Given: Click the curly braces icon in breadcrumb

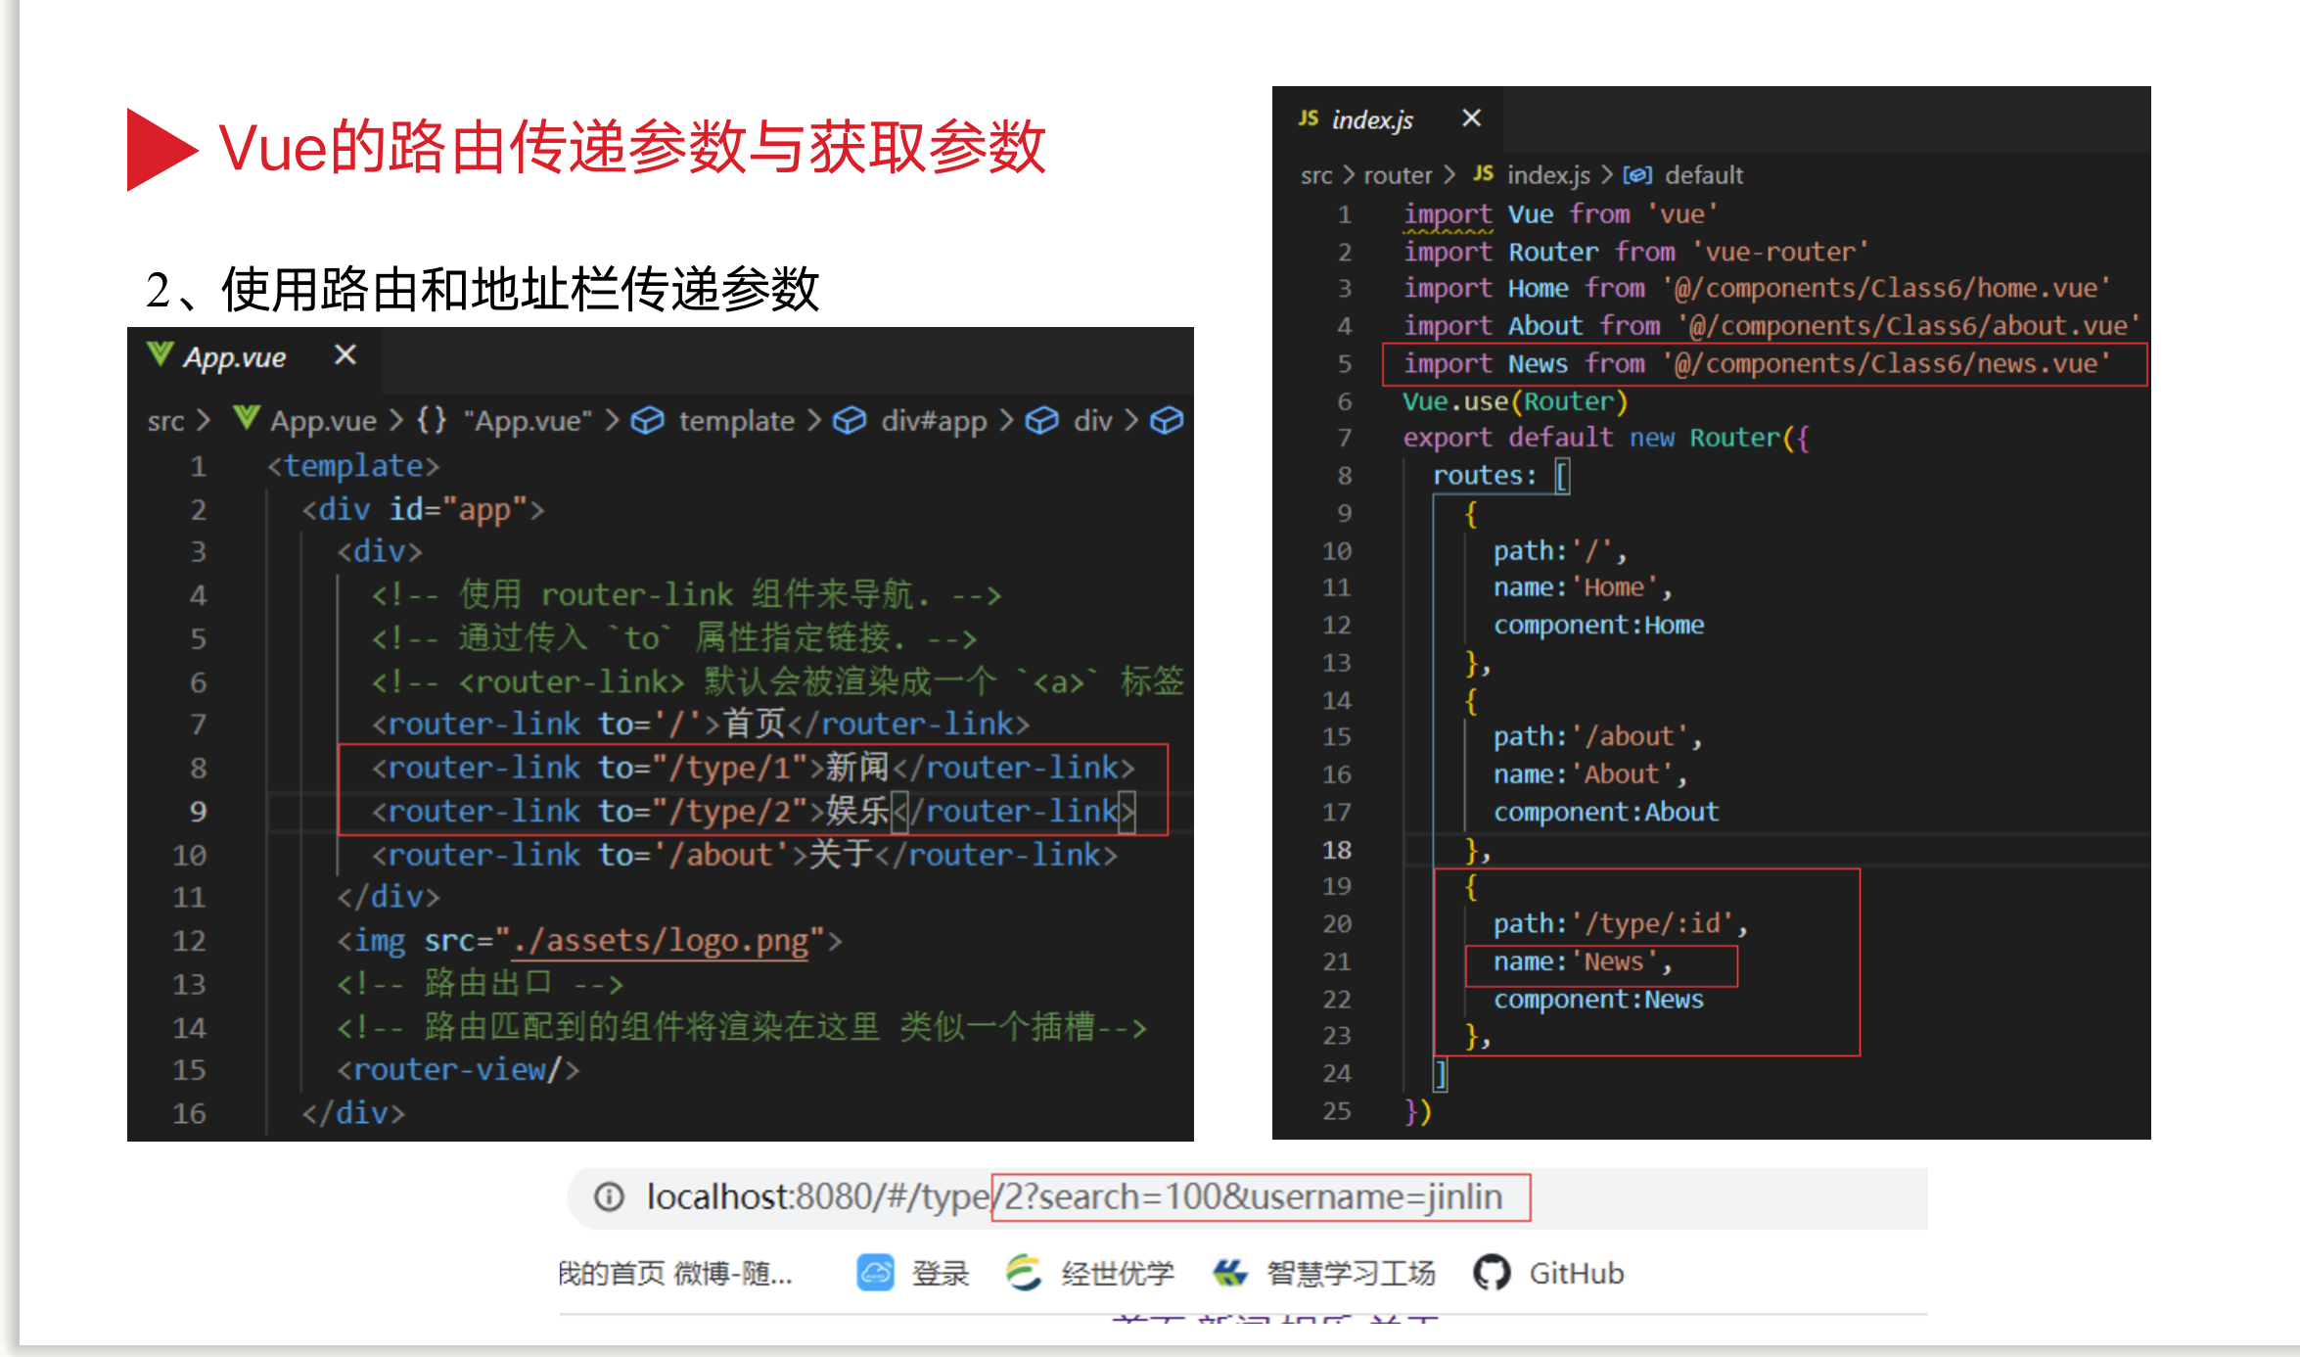Looking at the screenshot, I should click(x=432, y=420).
